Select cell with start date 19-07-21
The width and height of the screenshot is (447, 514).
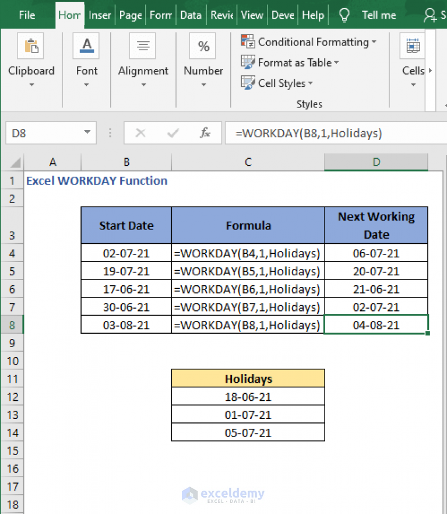click(126, 271)
